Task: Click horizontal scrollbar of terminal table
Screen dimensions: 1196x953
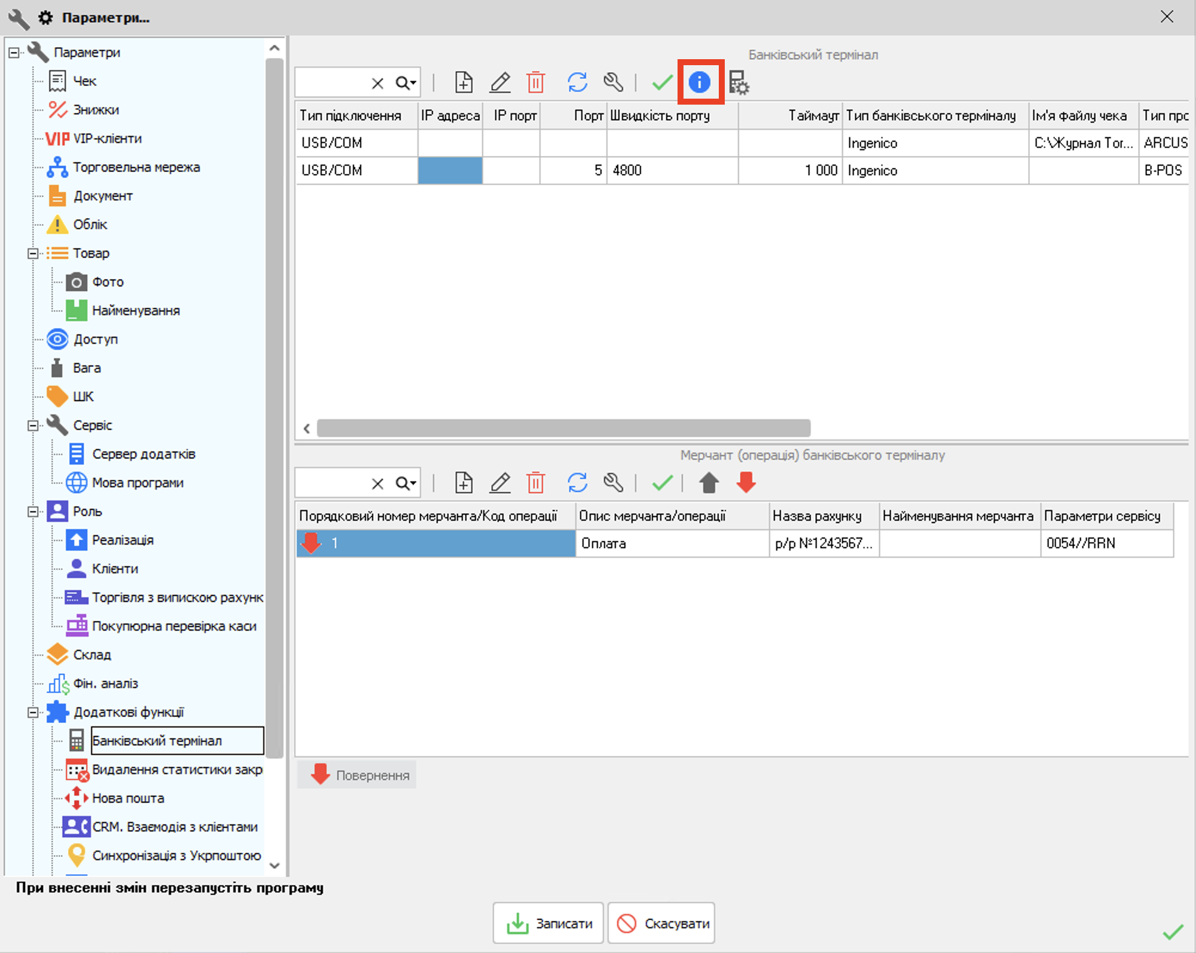Action: coord(563,428)
